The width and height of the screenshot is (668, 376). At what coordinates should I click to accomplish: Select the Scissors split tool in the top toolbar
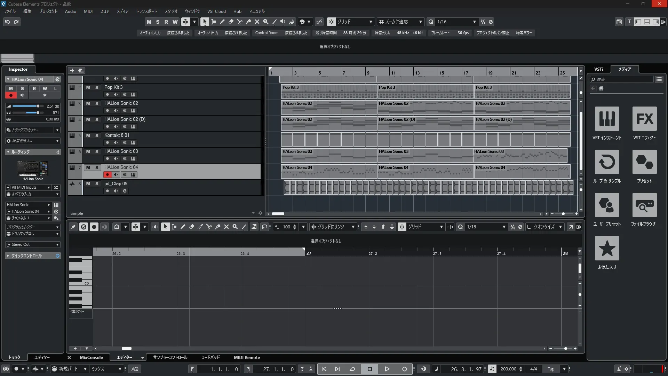pyautogui.click(x=239, y=22)
